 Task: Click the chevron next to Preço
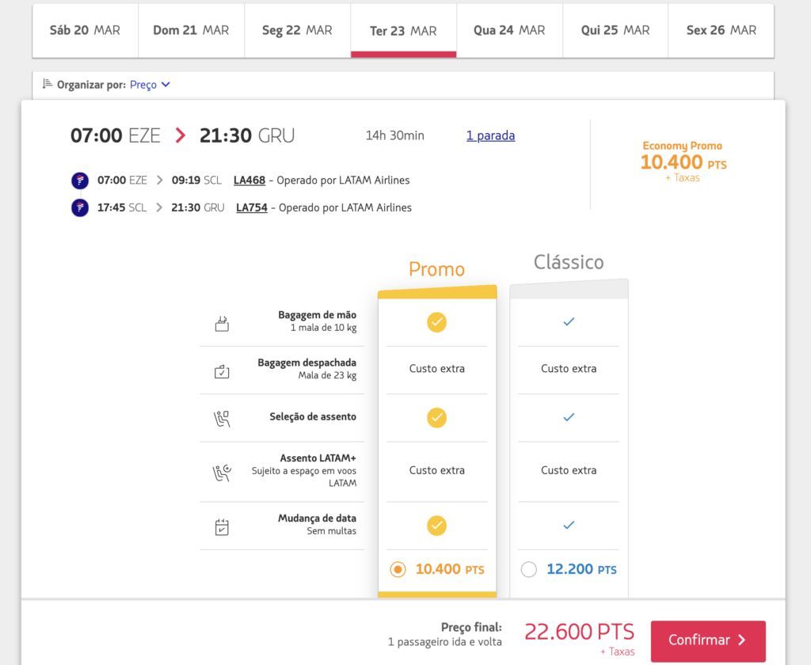[x=166, y=84]
